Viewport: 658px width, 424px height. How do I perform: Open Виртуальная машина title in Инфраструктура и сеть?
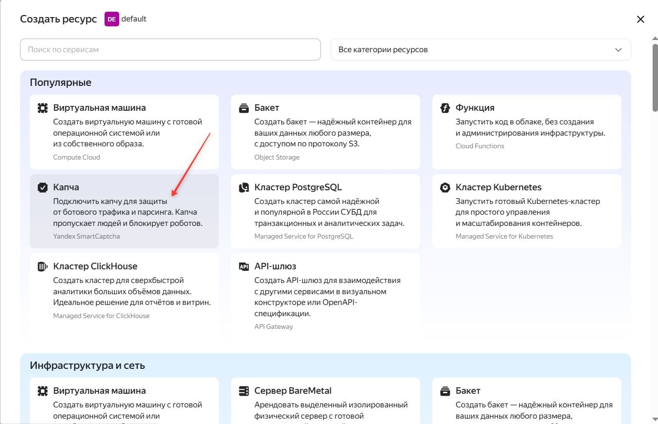(100, 391)
